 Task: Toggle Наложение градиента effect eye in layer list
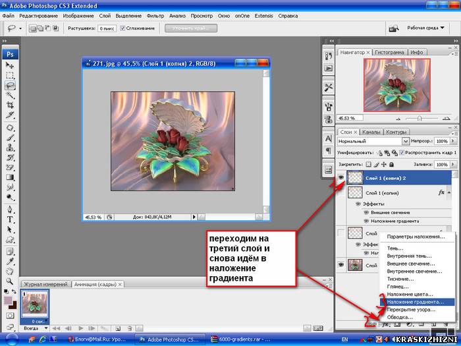[366, 221]
